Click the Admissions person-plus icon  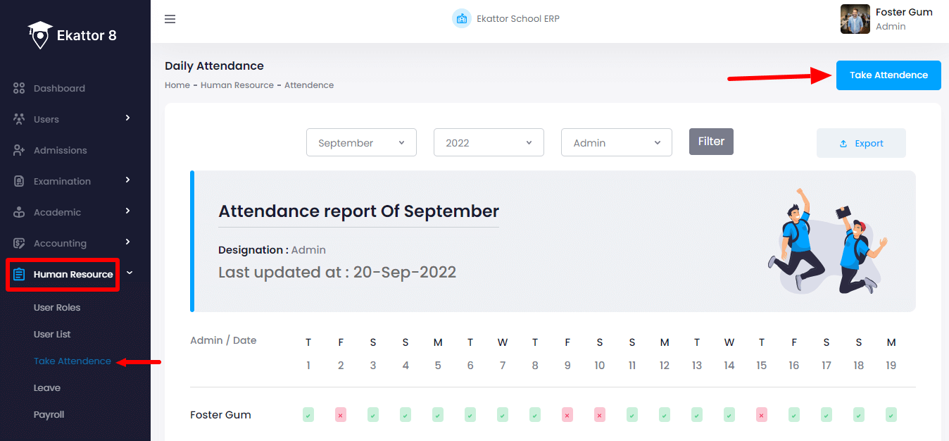pos(19,150)
